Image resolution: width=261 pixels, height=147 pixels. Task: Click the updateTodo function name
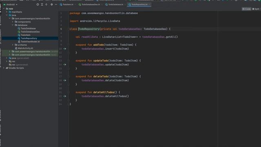tap(101, 61)
